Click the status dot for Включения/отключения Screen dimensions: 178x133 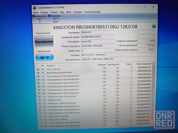pyautogui.click(x=38, y=73)
